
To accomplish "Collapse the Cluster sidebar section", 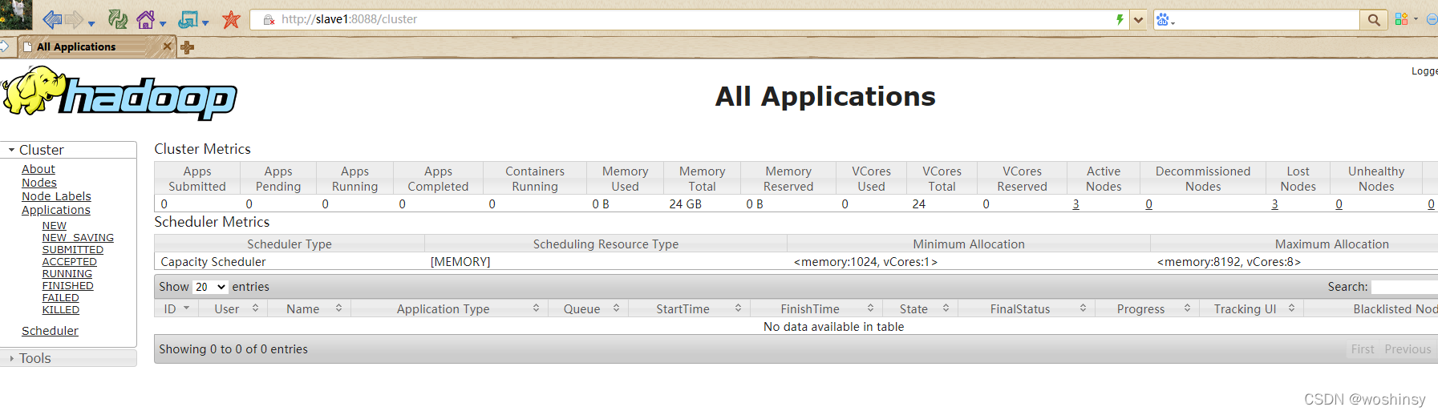I will click(68, 150).
